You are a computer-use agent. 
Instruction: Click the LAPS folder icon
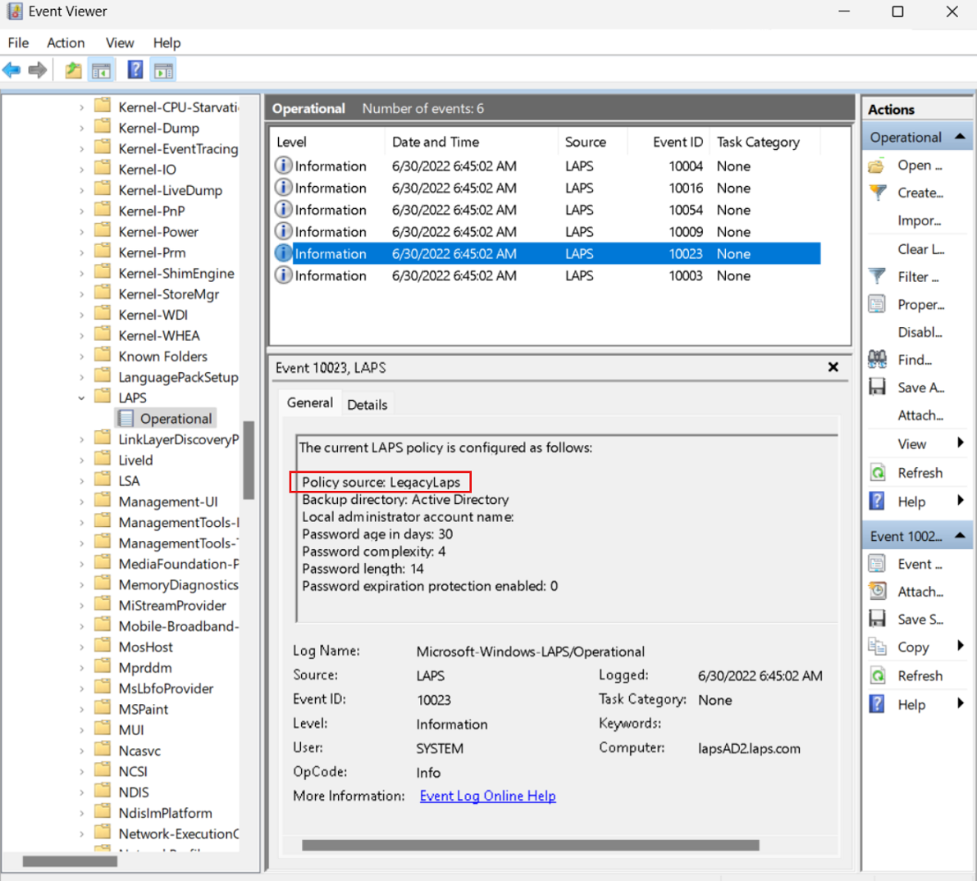[103, 397]
